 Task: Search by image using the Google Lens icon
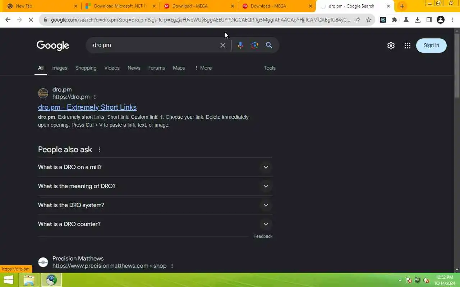255,45
